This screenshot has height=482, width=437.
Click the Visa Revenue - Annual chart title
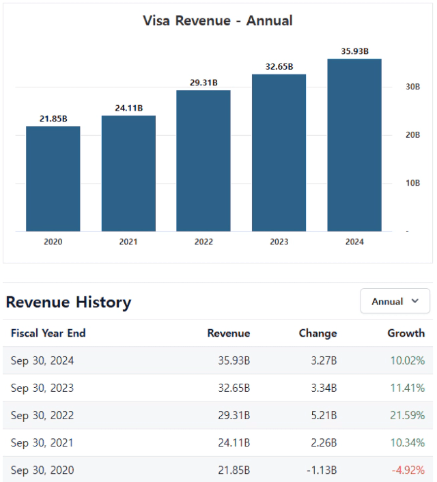click(218, 20)
